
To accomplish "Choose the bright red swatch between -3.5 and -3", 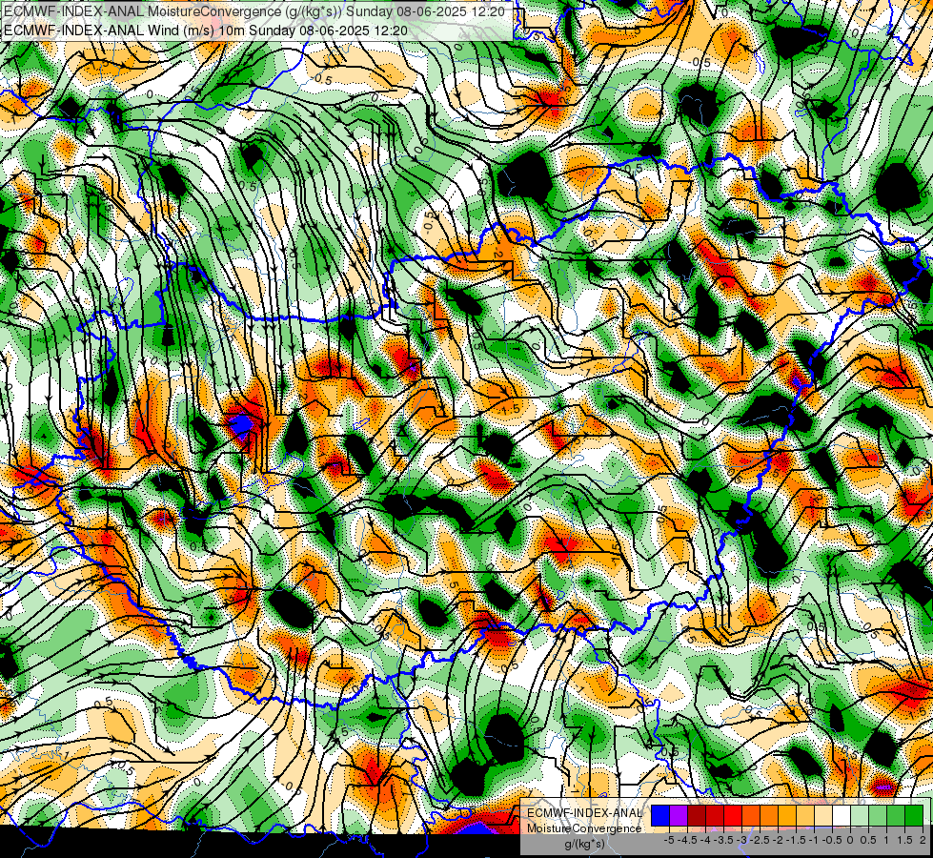I will (733, 816).
